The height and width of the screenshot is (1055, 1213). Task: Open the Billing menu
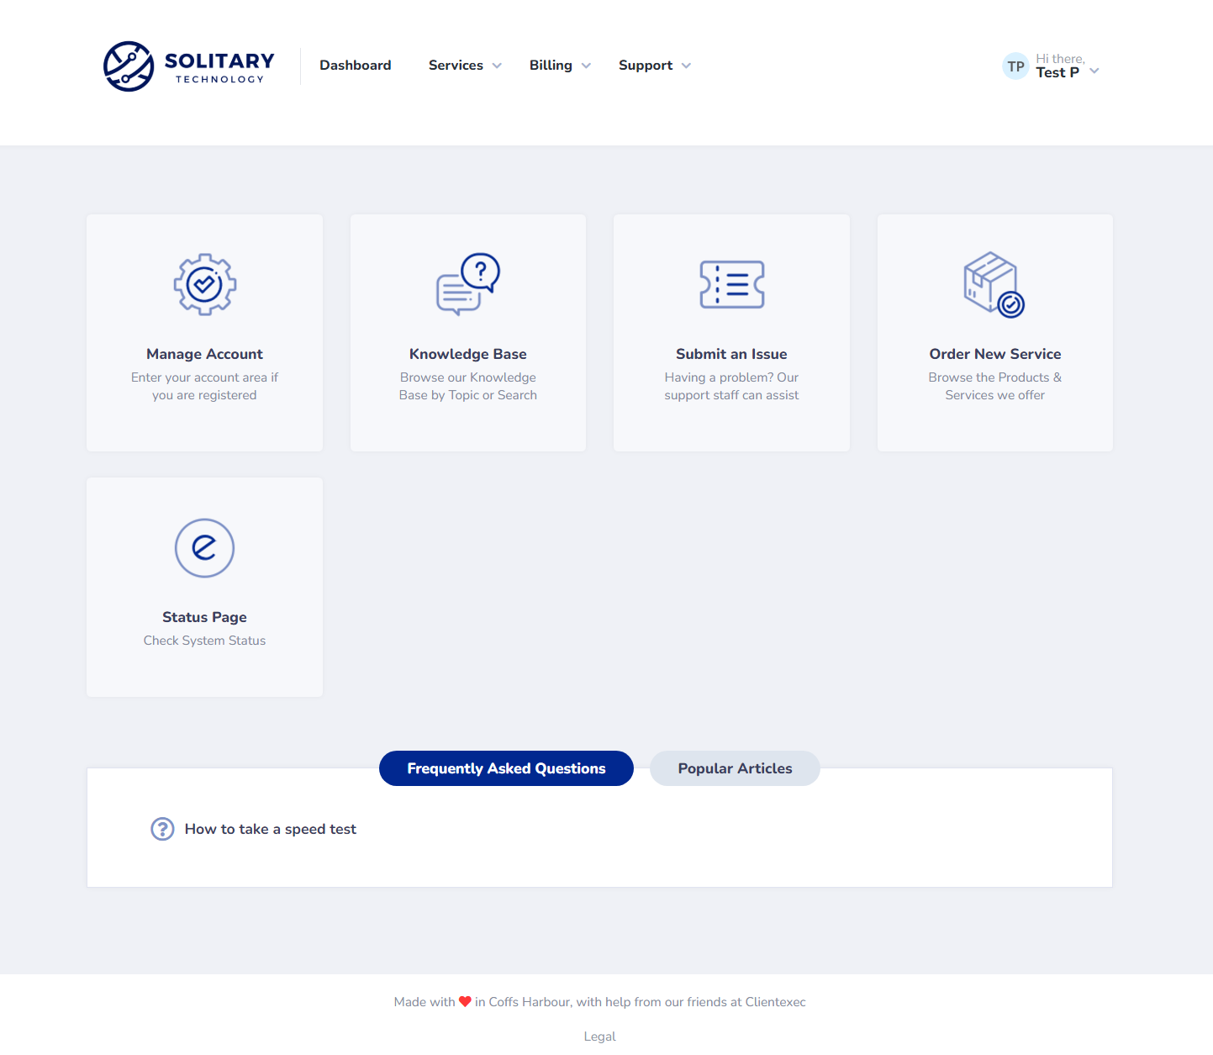point(551,66)
